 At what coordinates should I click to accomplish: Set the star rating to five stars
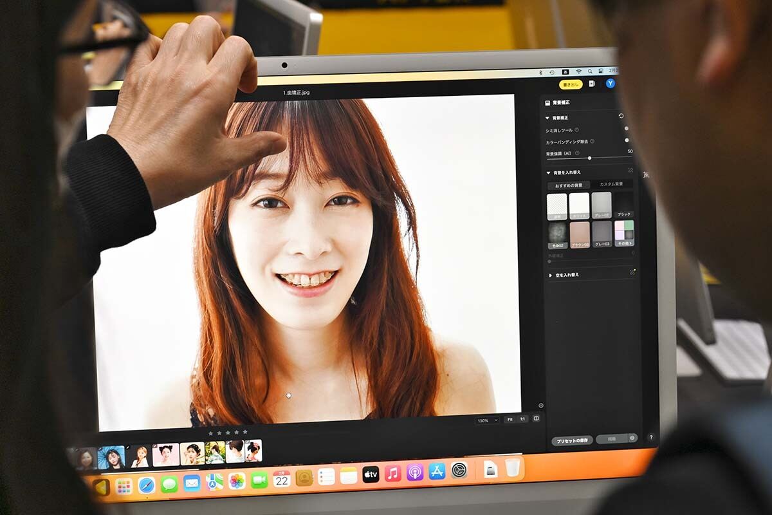[x=244, y=431]
